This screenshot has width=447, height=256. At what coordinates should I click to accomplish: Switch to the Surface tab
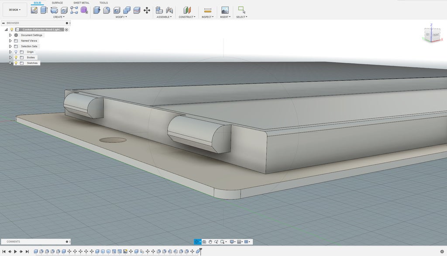point(57,3)
